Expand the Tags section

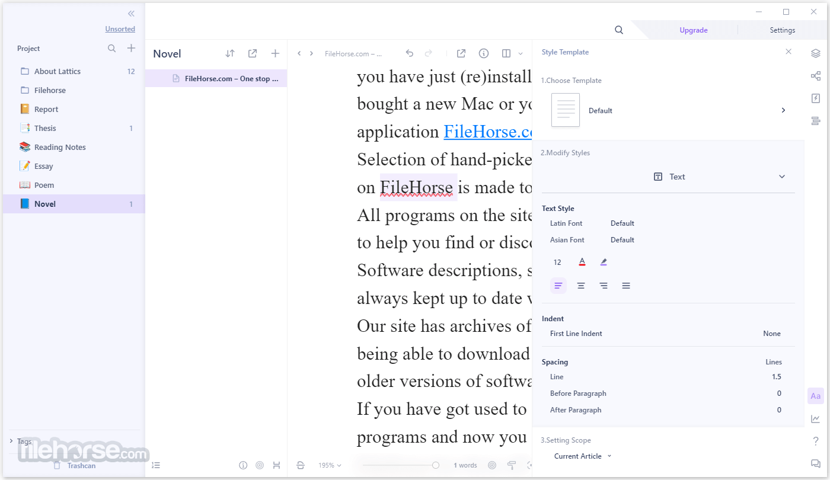click(11, 441)
